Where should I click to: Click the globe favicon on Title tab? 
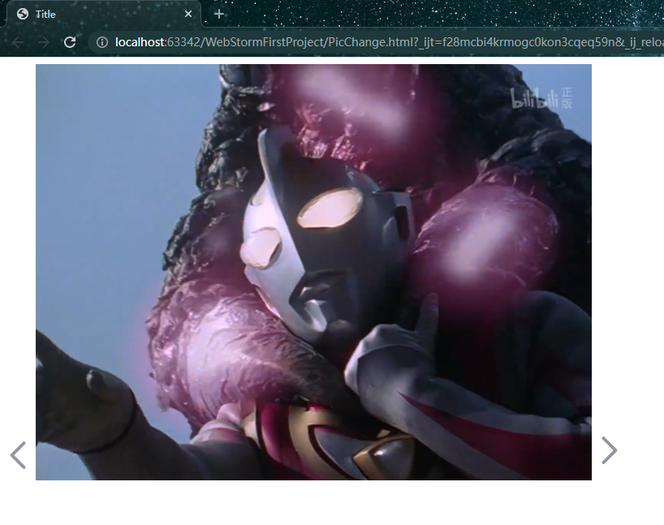(23, 14)
